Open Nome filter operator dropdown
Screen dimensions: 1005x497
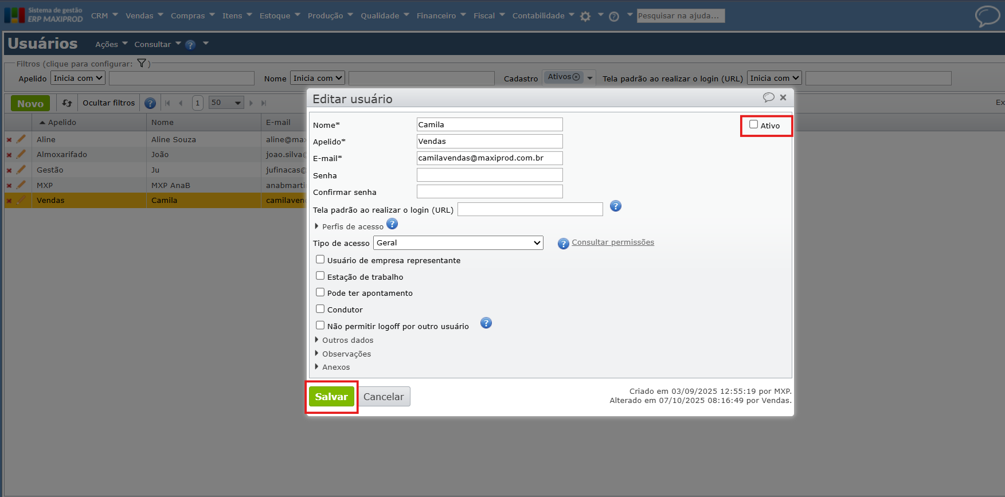318,78
